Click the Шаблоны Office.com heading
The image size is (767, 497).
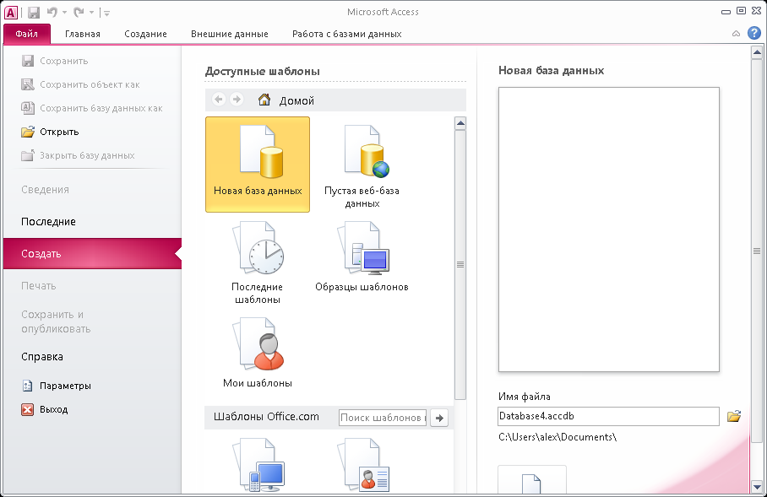[x=266, y=417]
